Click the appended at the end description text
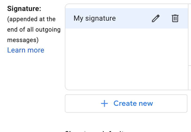 (31, 19)
